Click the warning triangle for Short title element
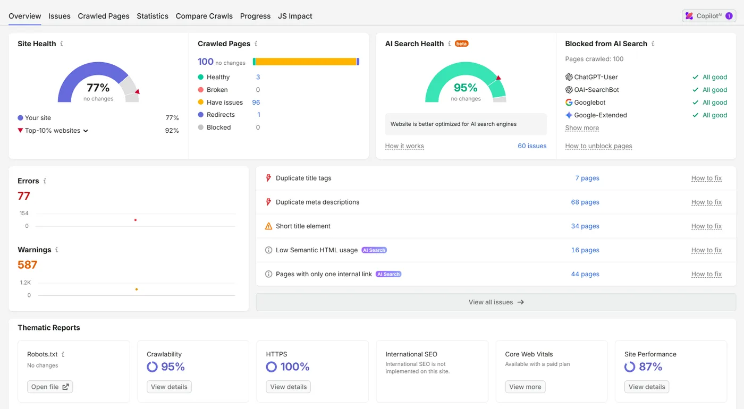The width and height of the screenshot is (744, 409). tap(268, 226)
